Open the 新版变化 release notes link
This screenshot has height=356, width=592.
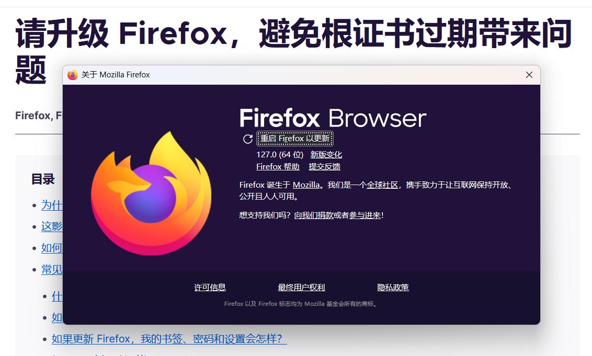point(326,155)
